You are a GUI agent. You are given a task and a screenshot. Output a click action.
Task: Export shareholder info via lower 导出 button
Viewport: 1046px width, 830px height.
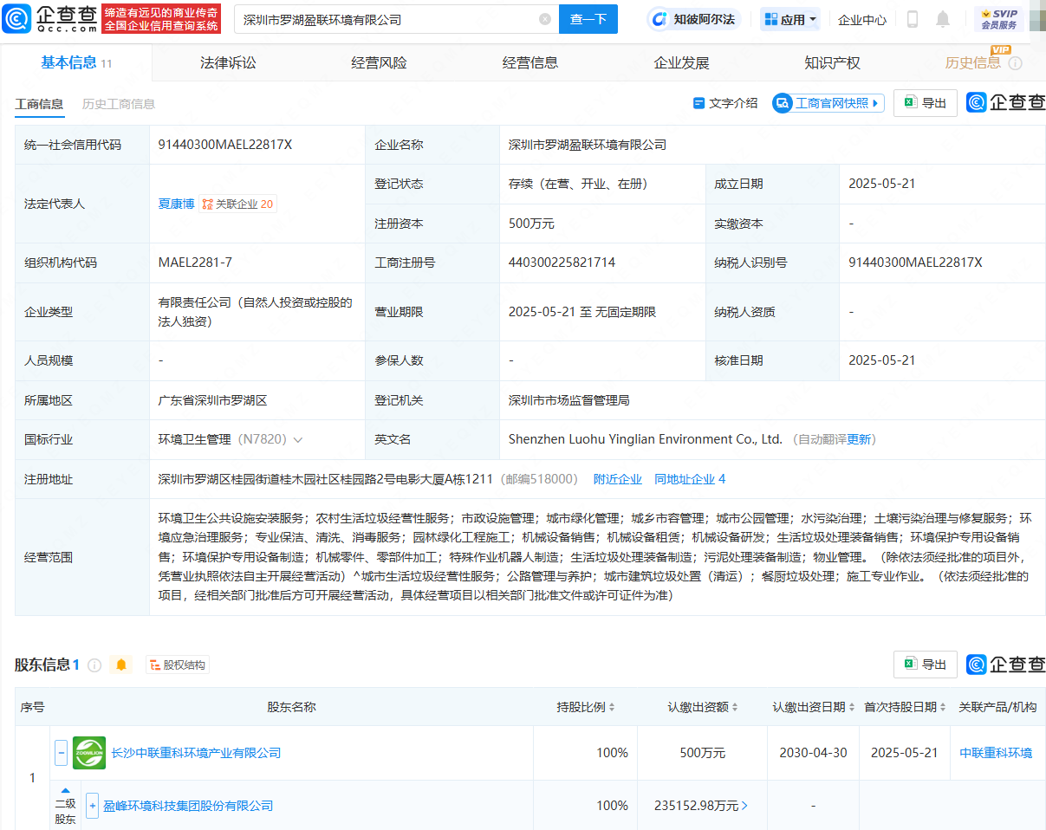click(926, 665)
